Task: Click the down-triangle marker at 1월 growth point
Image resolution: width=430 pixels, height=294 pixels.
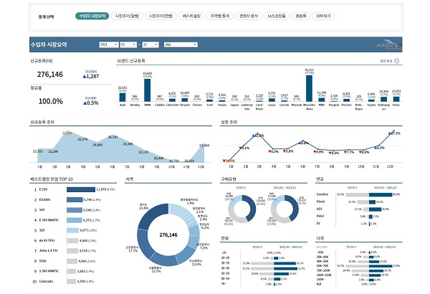Action: tap(224, 161)
